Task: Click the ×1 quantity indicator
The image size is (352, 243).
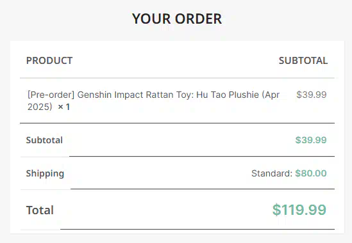Action: pyautogui.click(x=64, y=107)
